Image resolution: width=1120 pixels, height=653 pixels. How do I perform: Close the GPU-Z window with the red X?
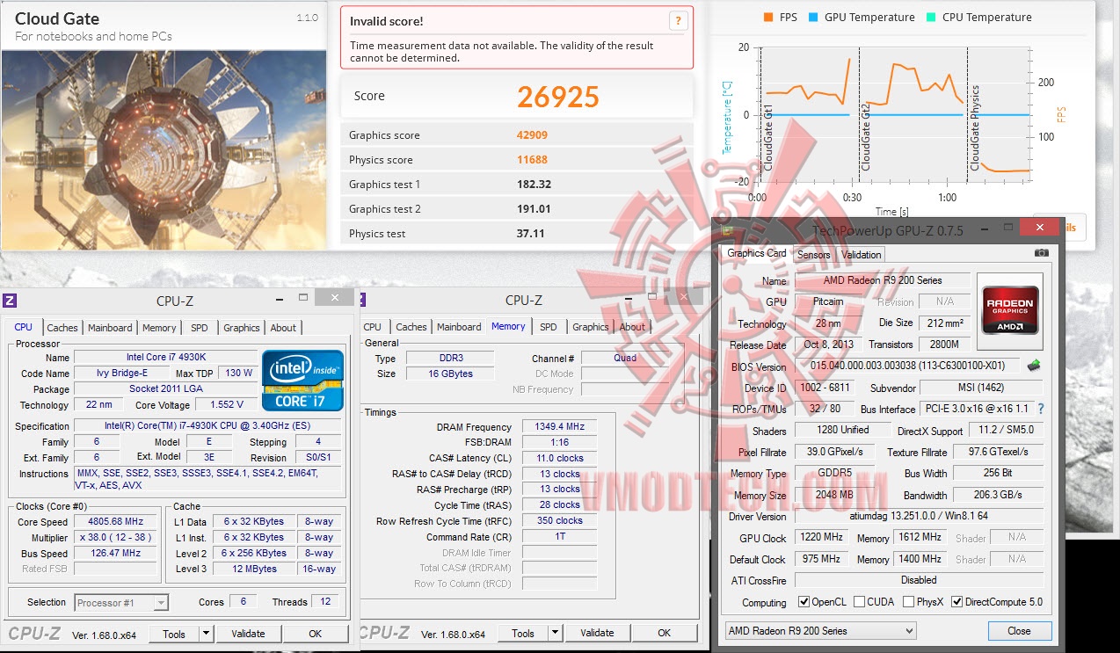pyautogui.click(x=1040, y=228)
